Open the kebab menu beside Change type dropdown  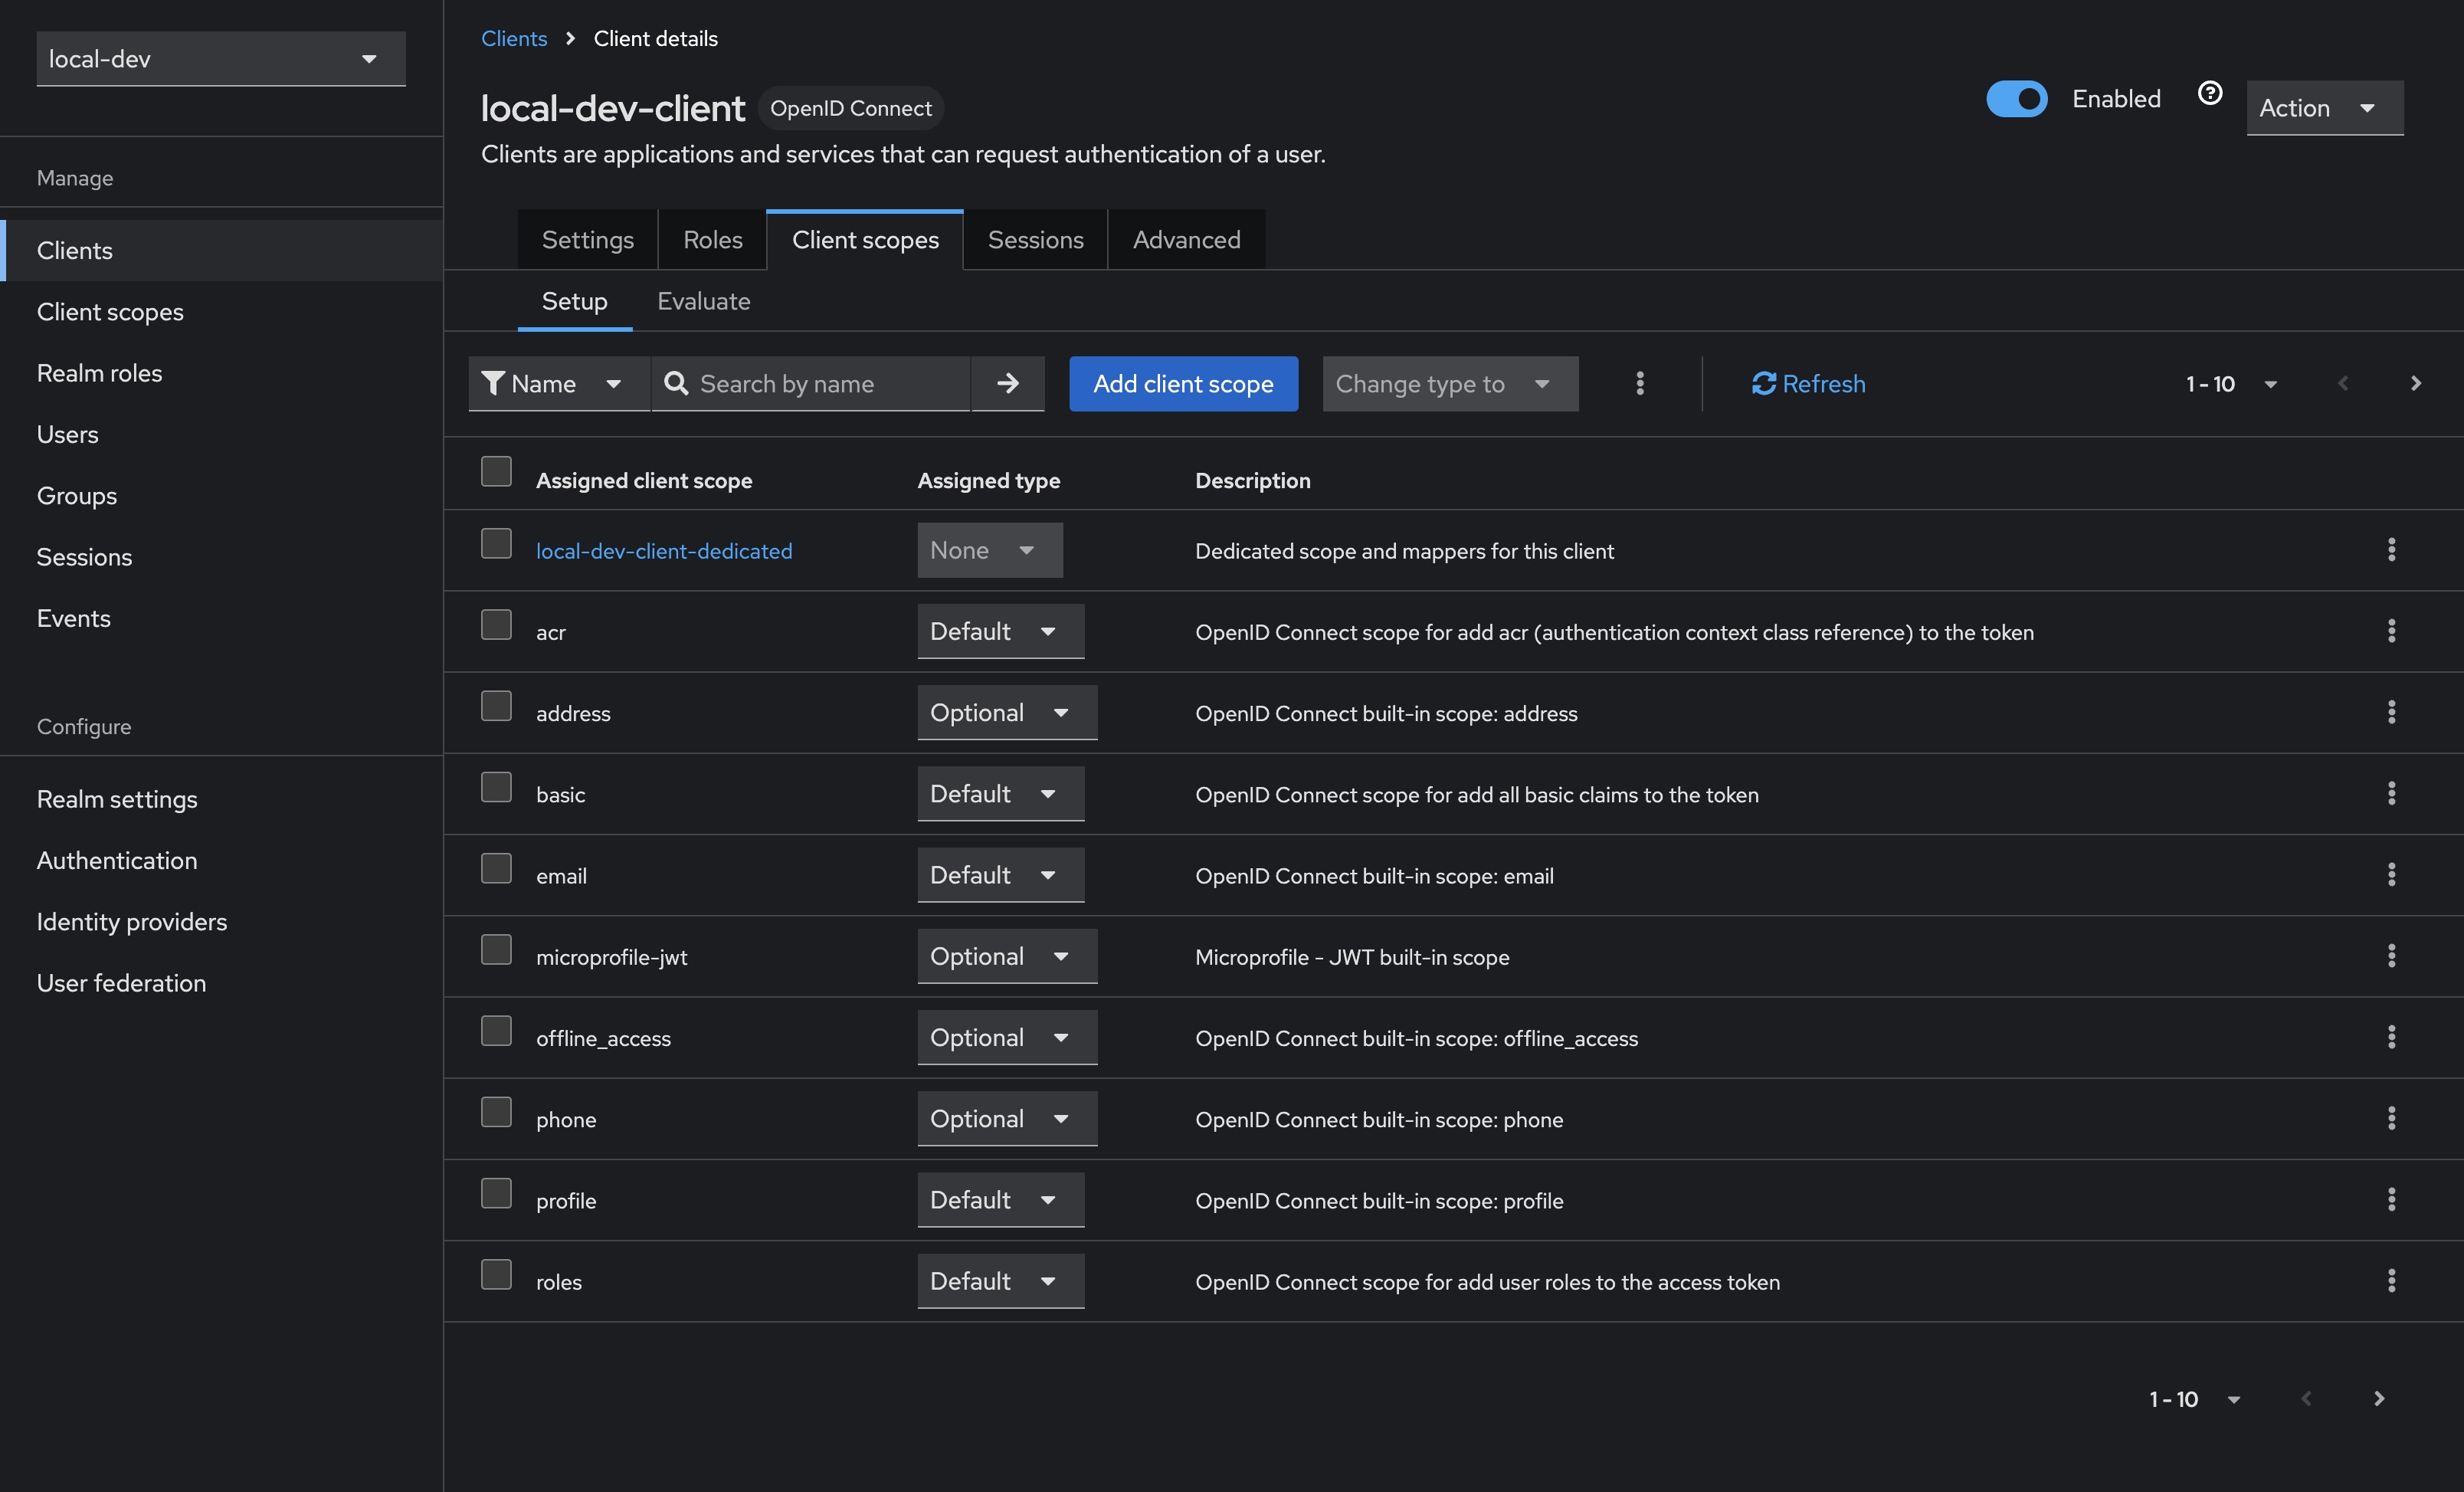pyautogui.click(x=1639, y=383)
